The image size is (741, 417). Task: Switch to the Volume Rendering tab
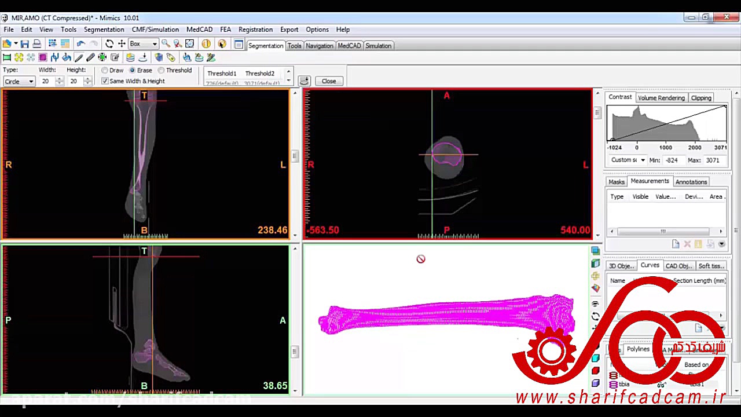[x=661, y=98]
